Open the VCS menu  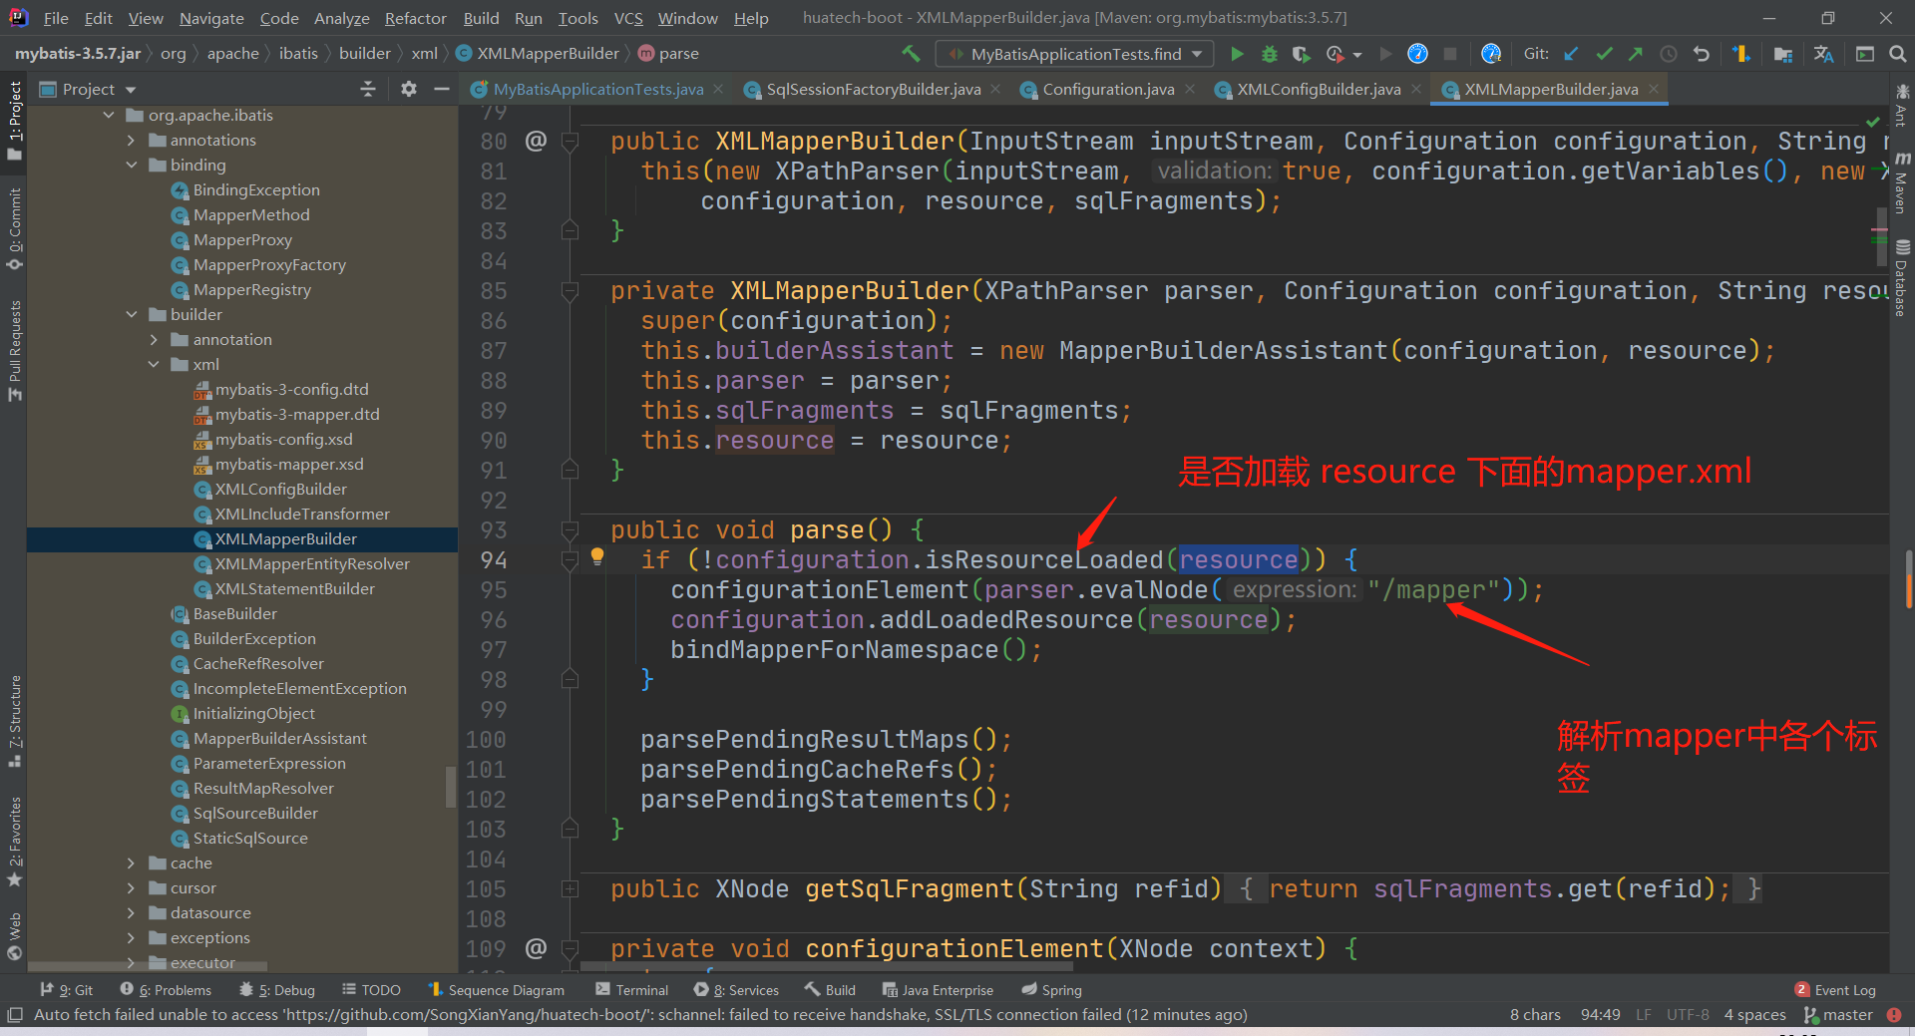(628, 18)
